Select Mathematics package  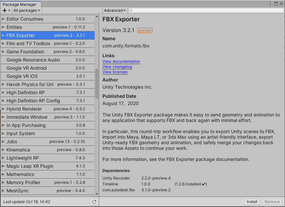tap(48, 174)
